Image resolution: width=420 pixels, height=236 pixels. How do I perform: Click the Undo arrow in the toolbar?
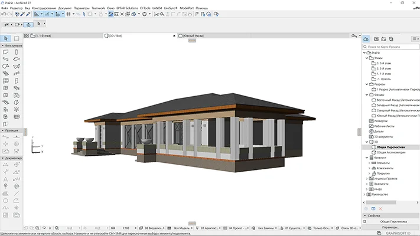coord(5,14)
